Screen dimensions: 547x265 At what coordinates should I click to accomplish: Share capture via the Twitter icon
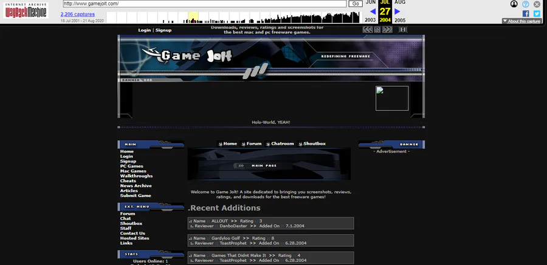coord(537,13)
